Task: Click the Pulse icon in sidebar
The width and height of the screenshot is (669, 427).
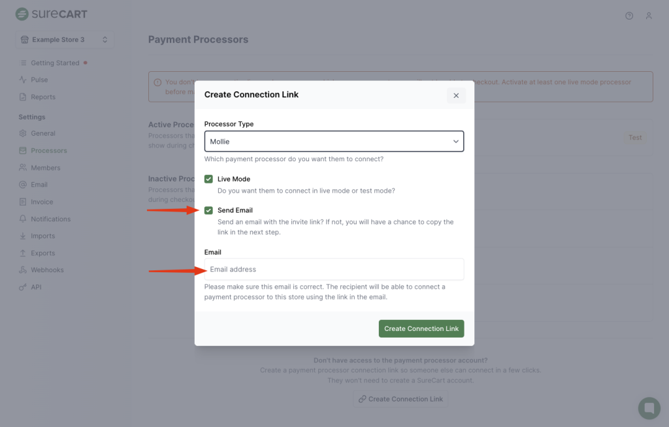Action: coord(24,80)
